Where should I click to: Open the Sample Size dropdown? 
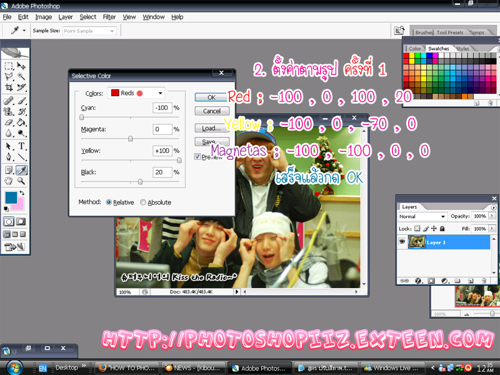[x=89, y=31]
